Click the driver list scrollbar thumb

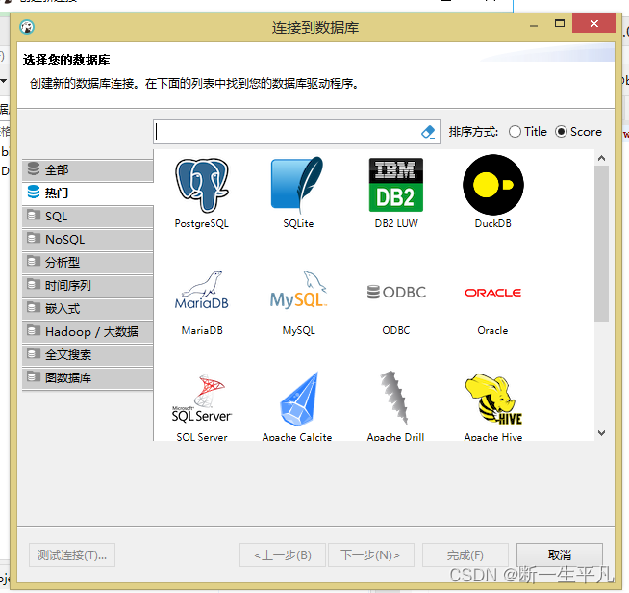tap(601, 244)
